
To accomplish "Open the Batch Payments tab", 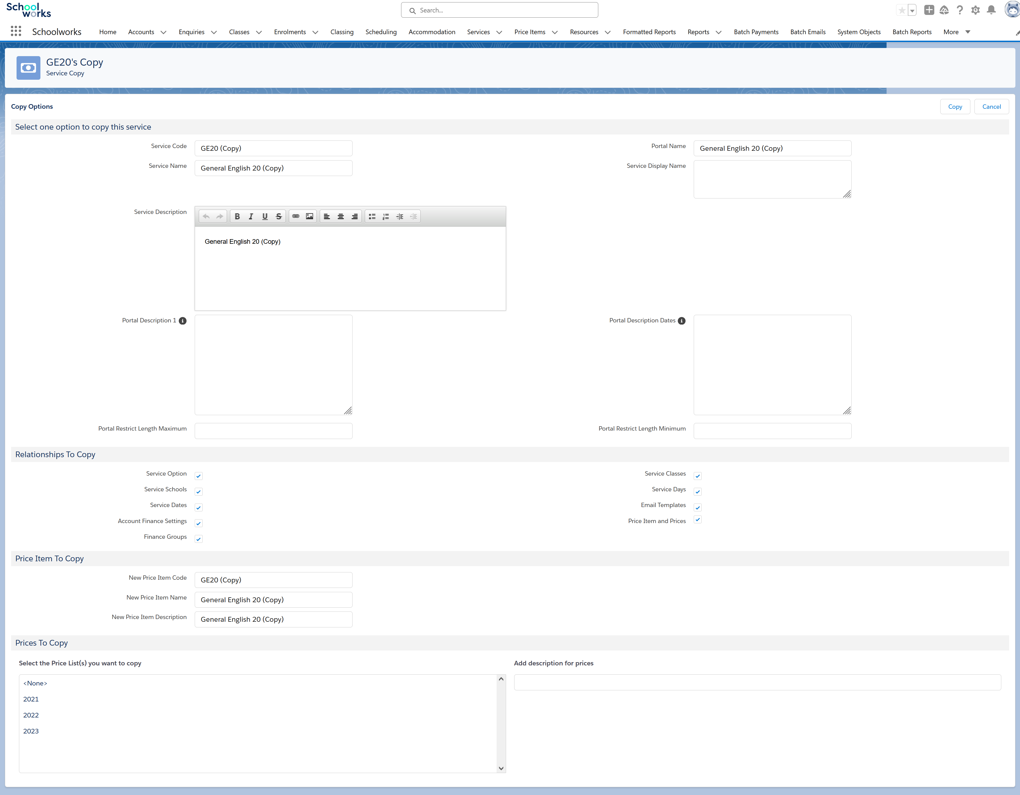I will coord(756,32).
